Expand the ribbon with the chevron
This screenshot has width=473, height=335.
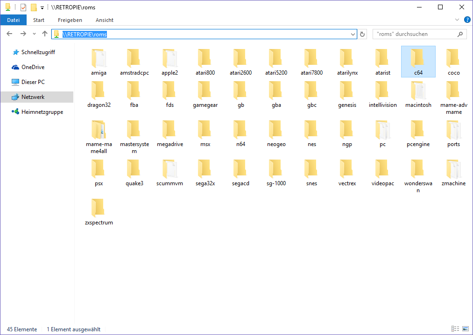point(457,20)
